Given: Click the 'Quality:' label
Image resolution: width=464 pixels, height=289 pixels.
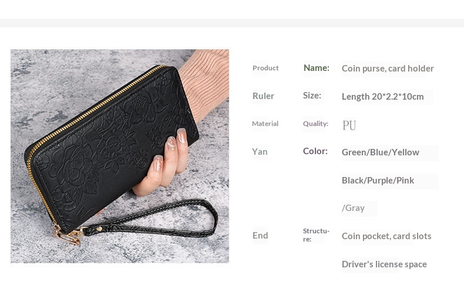Looking at the screenshot, I should pyautogui.click(x=315, y=124).
